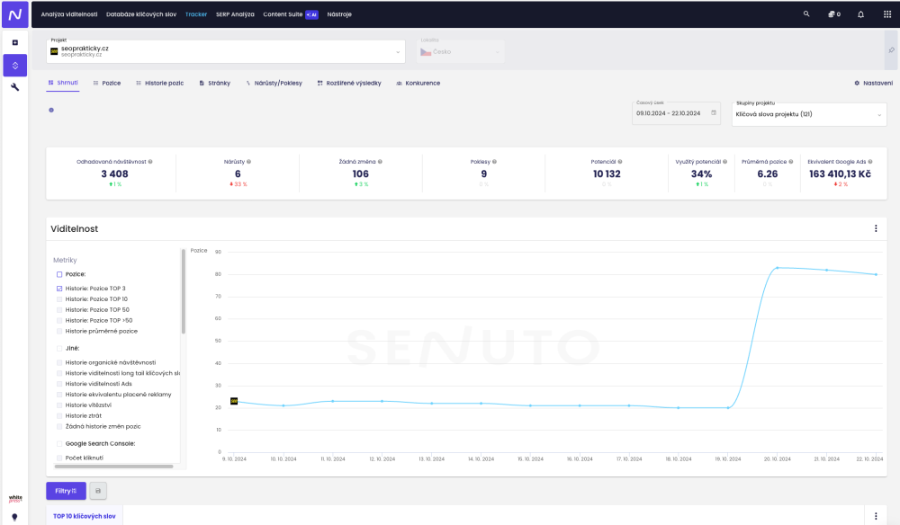
Task: Click info icon next to Odhadovaná návštěvnost
Action: [x=150, y=162]
